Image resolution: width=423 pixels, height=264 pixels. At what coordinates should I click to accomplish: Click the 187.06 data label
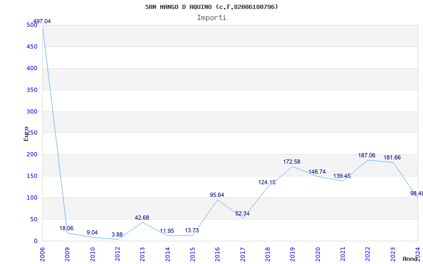coord(366,155)
